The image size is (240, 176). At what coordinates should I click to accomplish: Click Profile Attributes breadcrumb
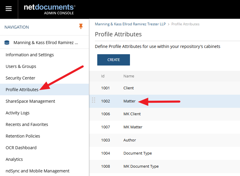click(185, 24)
